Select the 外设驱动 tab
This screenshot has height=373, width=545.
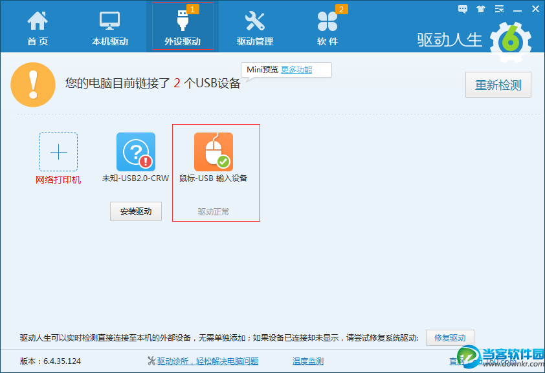183,27
